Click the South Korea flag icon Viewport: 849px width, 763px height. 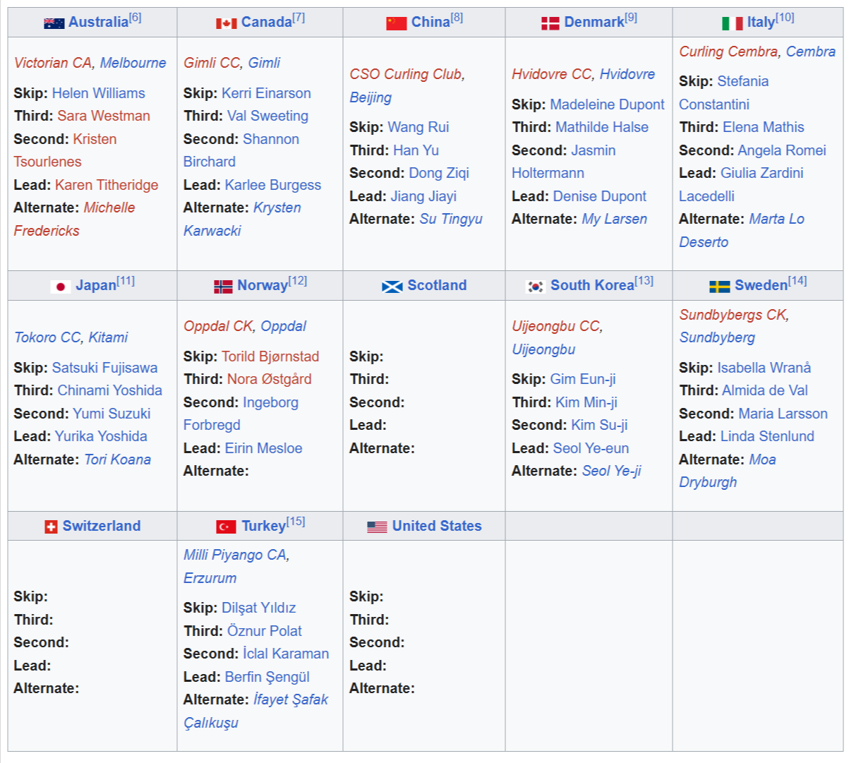point(536,287)
